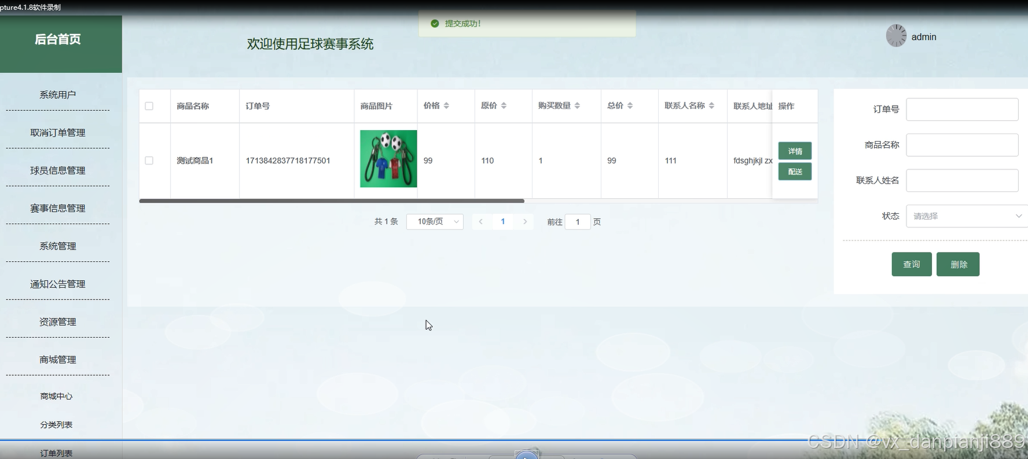Focus the 前往 page number field

point(578,222)
